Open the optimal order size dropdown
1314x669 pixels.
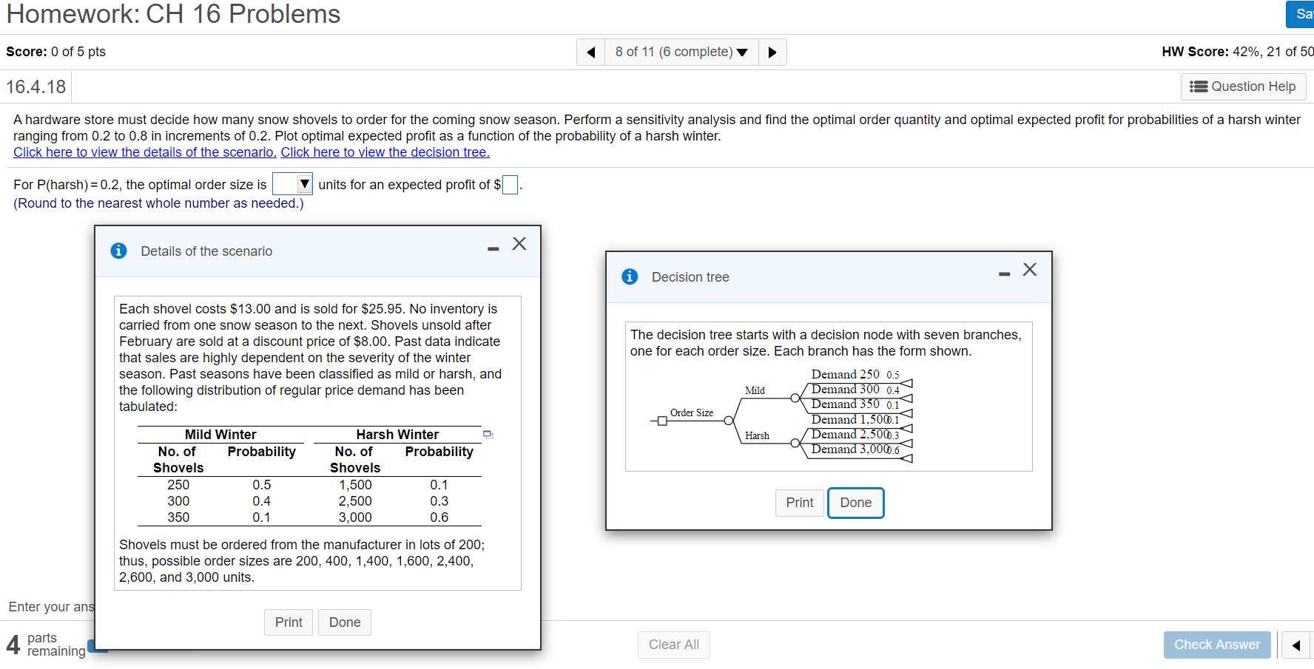tap(304, 184)
